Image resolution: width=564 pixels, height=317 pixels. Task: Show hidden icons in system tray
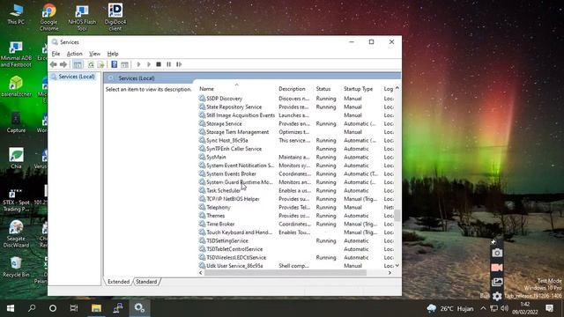click(x=483, y=308)
